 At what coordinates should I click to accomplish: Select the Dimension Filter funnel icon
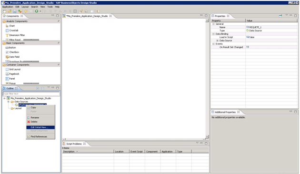pyautogui.click(x=7, y=35)
